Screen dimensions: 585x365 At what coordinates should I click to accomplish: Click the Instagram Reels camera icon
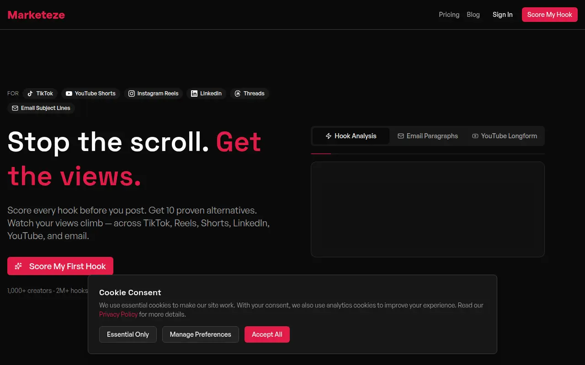[x=132, y=94]
